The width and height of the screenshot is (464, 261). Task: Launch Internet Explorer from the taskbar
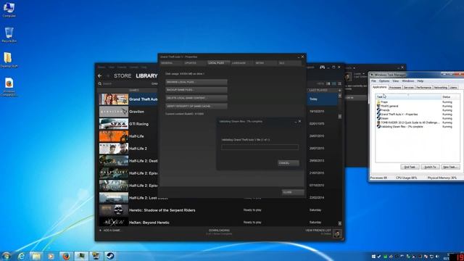click(21, 256)
